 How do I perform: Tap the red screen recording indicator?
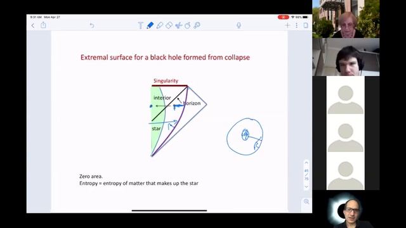[284, 17]
